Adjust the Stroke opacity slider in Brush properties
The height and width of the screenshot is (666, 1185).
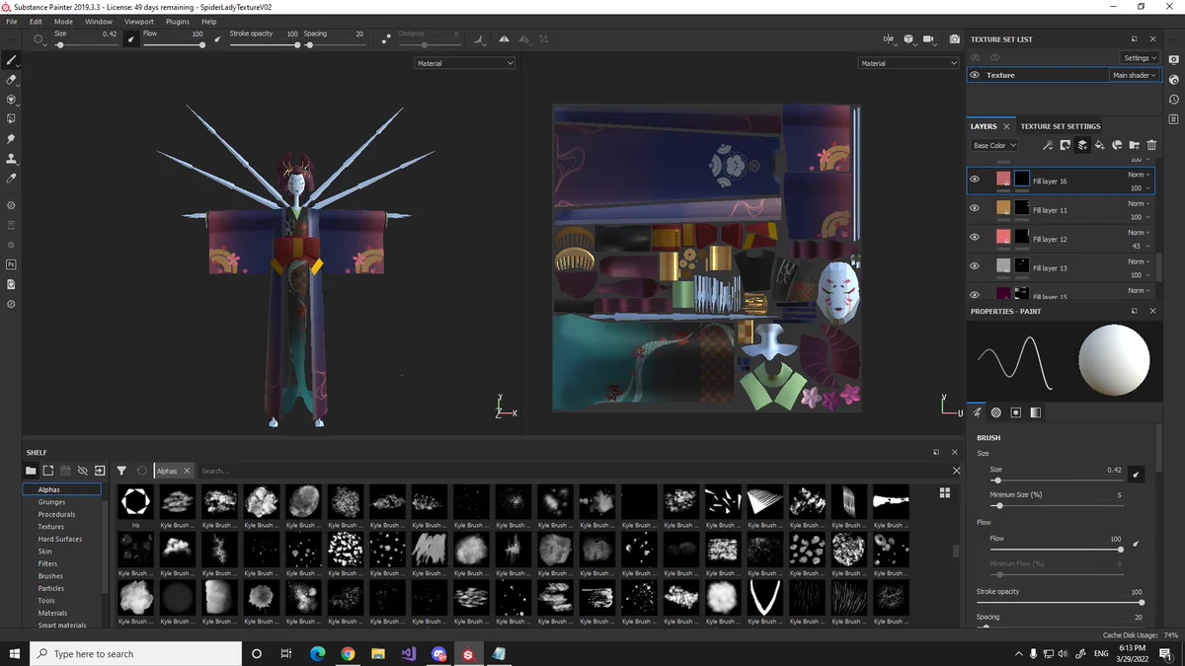[x=1060, y=602]
